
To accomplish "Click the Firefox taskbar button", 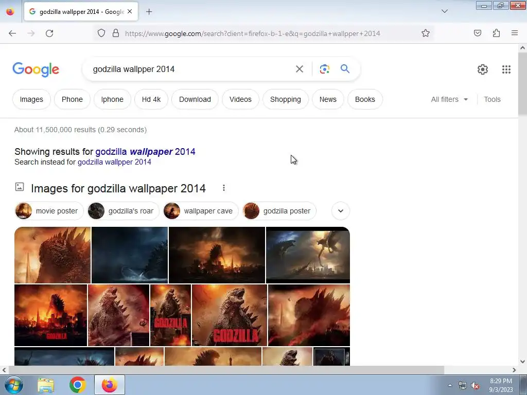I will 110,385.
